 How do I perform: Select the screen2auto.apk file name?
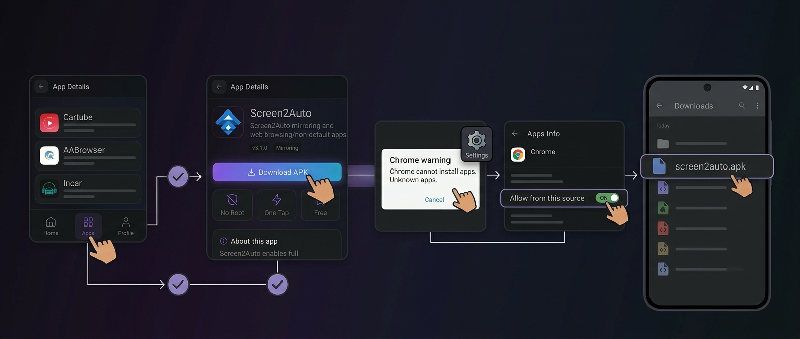(x=711, y=166)
